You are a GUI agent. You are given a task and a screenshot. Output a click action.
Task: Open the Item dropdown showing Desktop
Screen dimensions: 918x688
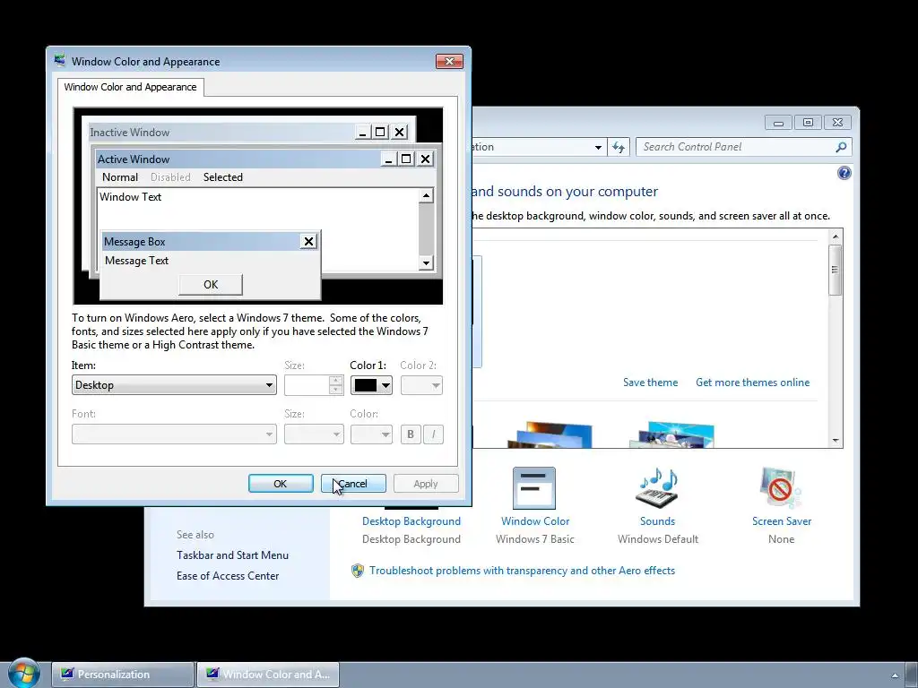click(x=174, y=385)
